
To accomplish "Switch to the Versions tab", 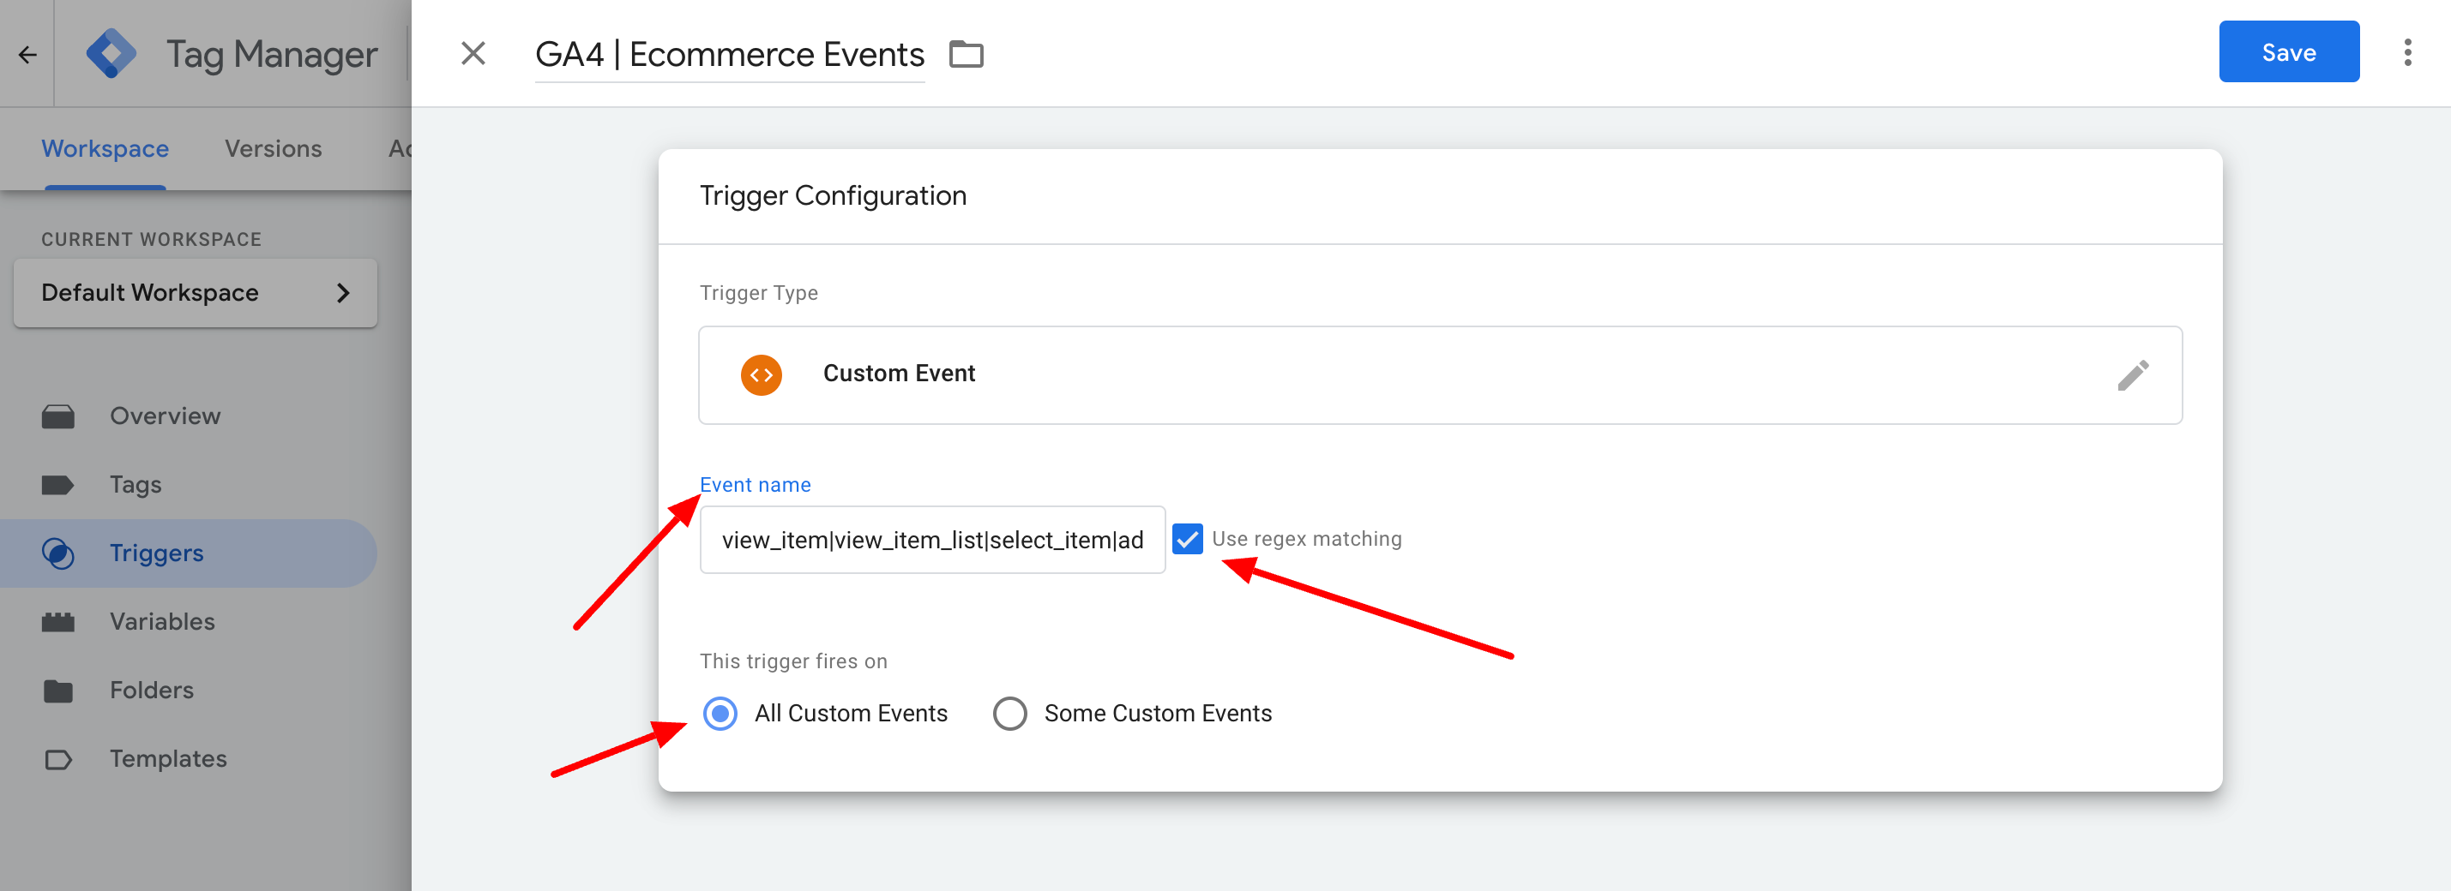I will [x=273, y=148].
